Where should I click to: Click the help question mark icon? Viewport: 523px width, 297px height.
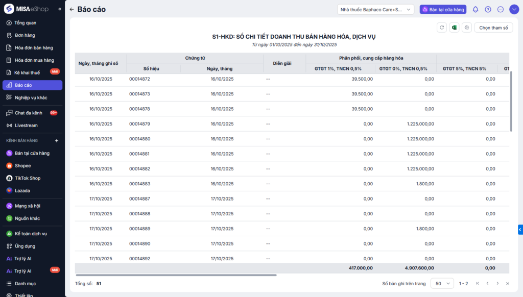pos(488,9)
